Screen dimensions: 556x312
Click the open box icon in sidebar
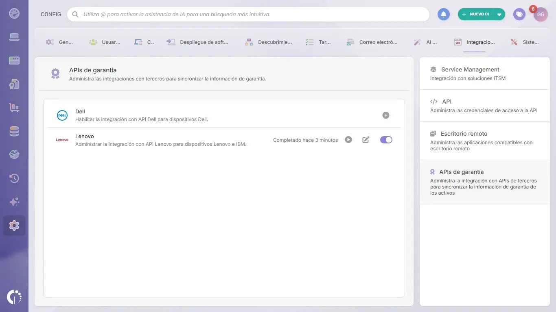click(14, 155)
